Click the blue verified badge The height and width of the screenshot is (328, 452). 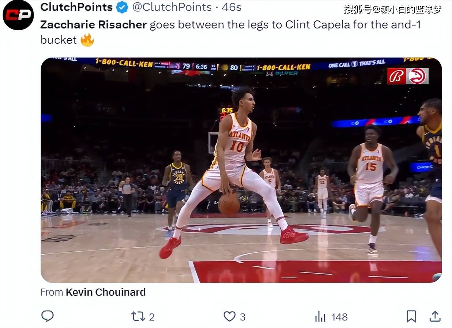point(122,7)
